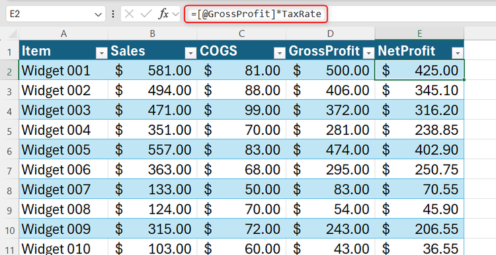Select column C header

click(241, 34)
